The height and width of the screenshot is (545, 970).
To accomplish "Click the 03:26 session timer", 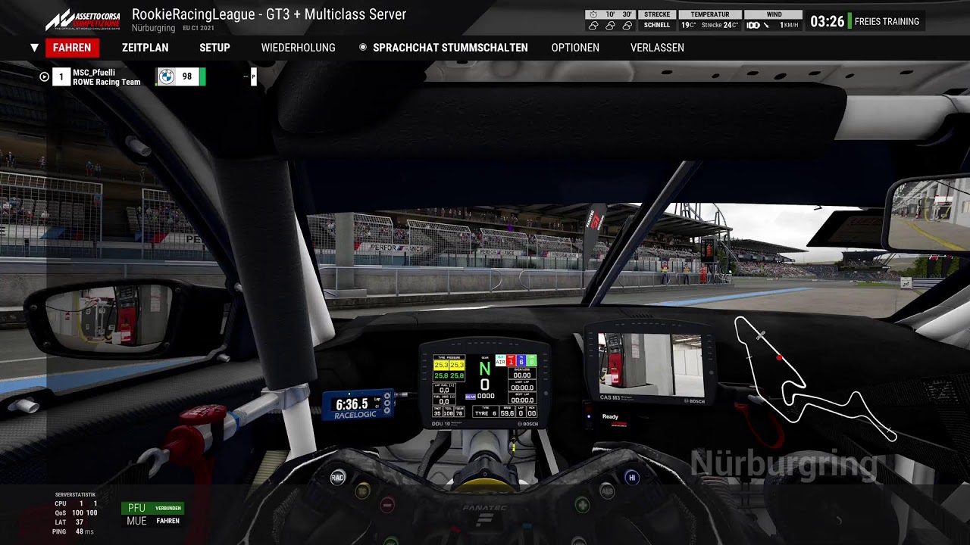I will pos(827,21).
